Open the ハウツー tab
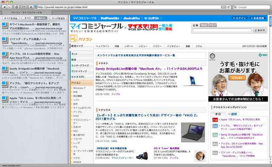 click(157, 46)
